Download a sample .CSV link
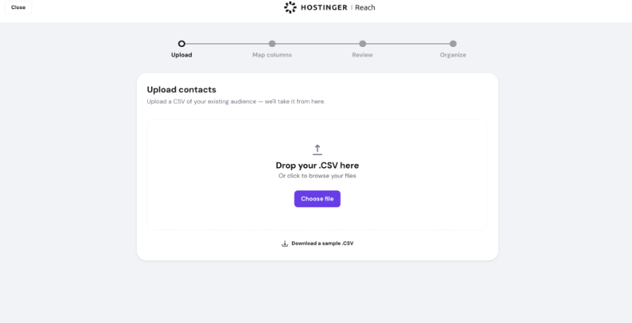Screen dimensions: 632x323 coord(323,243)
